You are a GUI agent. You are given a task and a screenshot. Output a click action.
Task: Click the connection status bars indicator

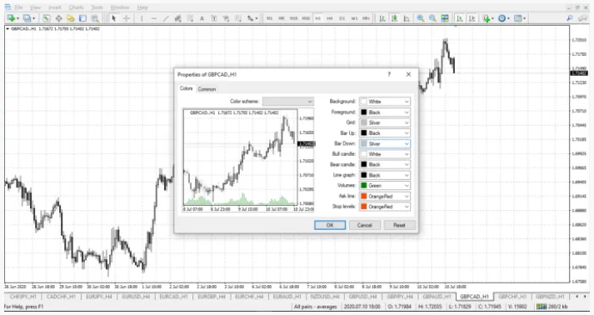[x=542, y=307]
